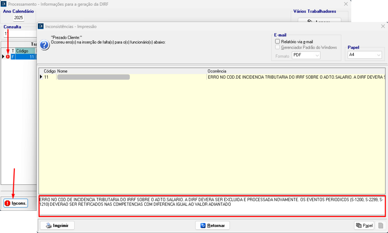The image size is (388, 233).
Task: Close the Inconsistências - Impressão dialog
Action: pos(383,27)
